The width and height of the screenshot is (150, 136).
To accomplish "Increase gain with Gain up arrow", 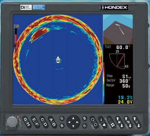I will click(x=118, y=119).
